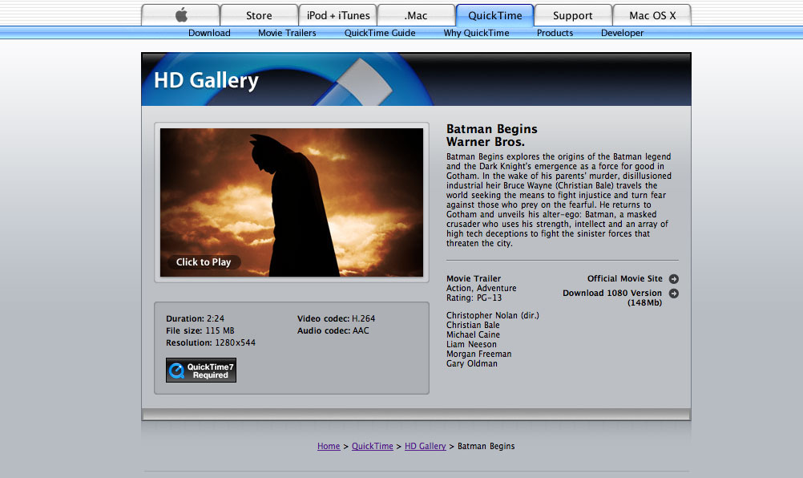Click Michael Caine in the cast list
This screenshot has width=803, height=478.
[473, 335]
